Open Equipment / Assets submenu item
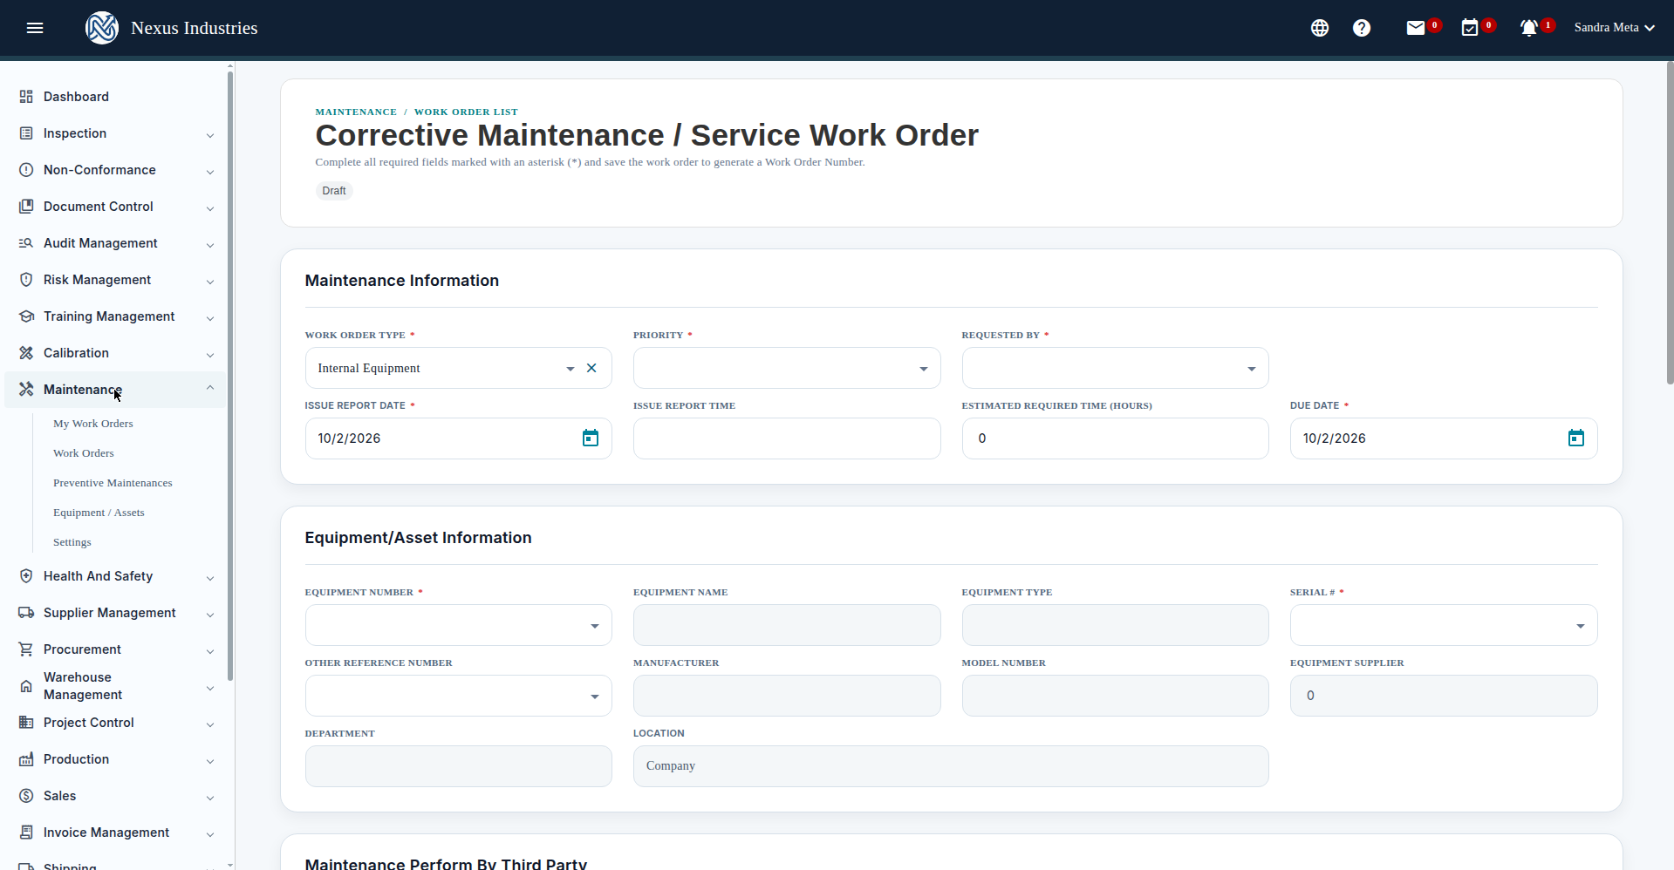1674x870 pixels. (x=99, y=513)
